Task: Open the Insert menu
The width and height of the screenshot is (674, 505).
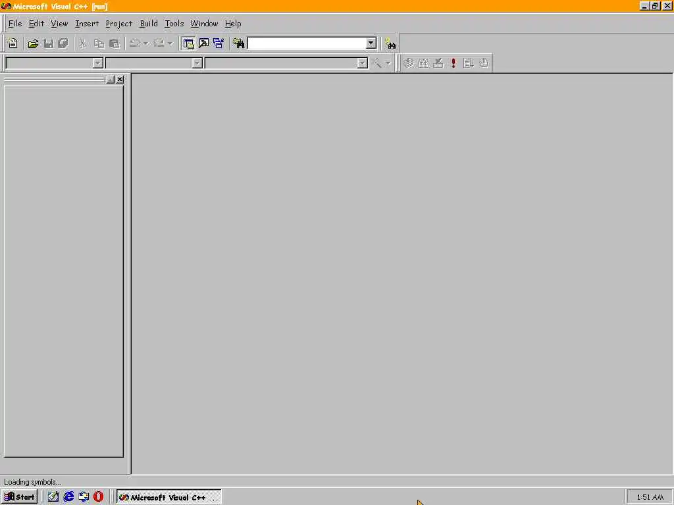Action: point(87,24)
